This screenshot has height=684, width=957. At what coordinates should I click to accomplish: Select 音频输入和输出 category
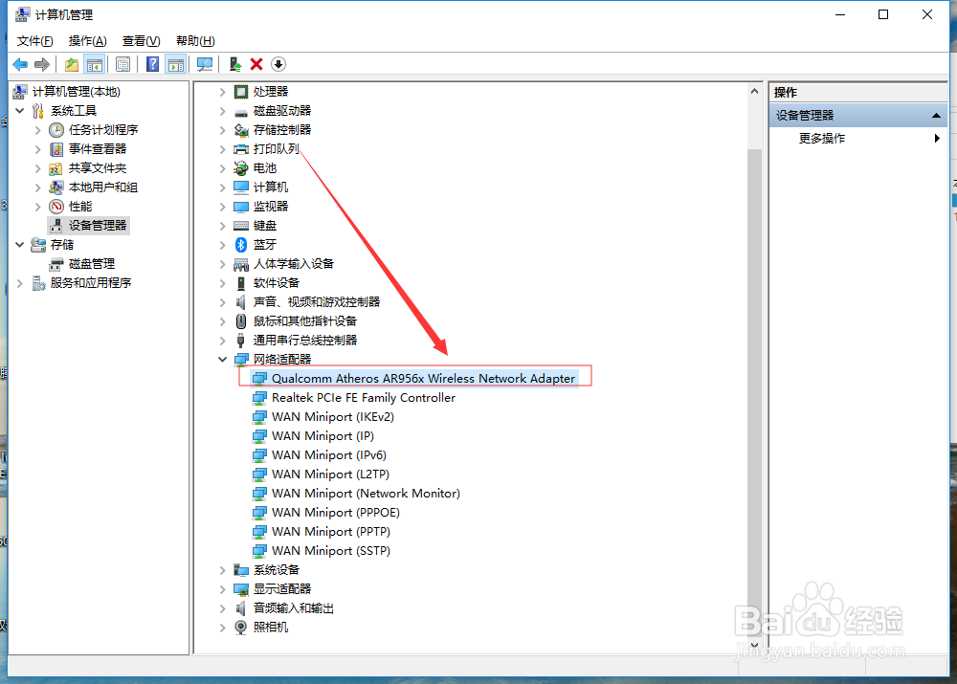coord(294,608)
